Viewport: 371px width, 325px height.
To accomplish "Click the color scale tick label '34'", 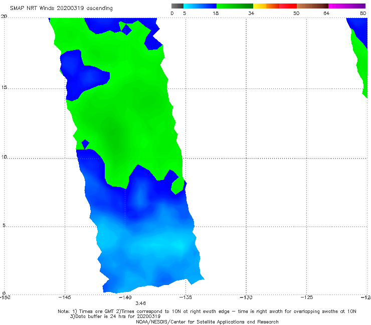I will point(251,13).
